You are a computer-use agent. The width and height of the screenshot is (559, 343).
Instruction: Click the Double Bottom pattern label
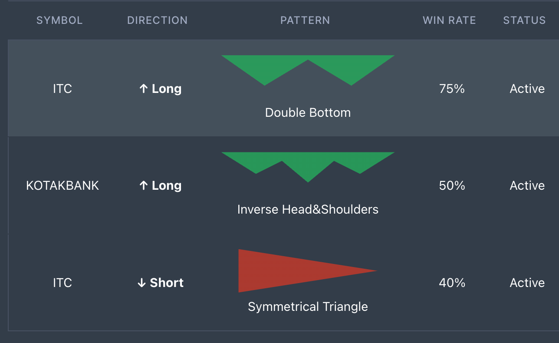[308, 113]
